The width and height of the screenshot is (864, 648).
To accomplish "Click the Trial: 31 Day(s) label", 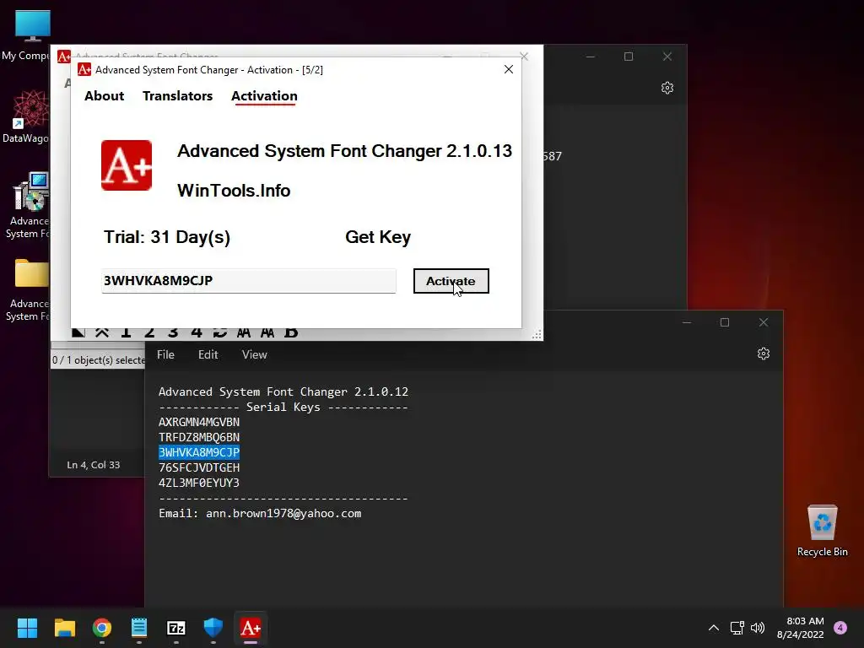I will click(167, 237).
